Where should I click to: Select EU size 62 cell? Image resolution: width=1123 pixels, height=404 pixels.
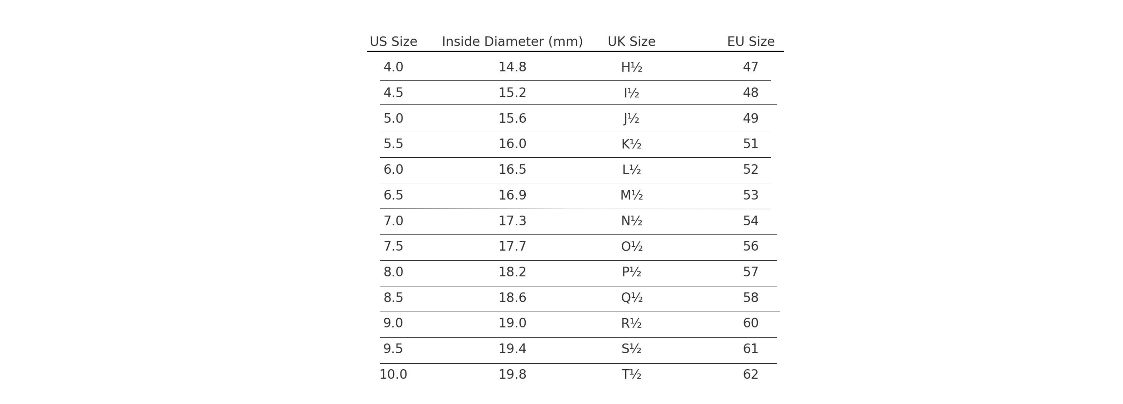751,374
